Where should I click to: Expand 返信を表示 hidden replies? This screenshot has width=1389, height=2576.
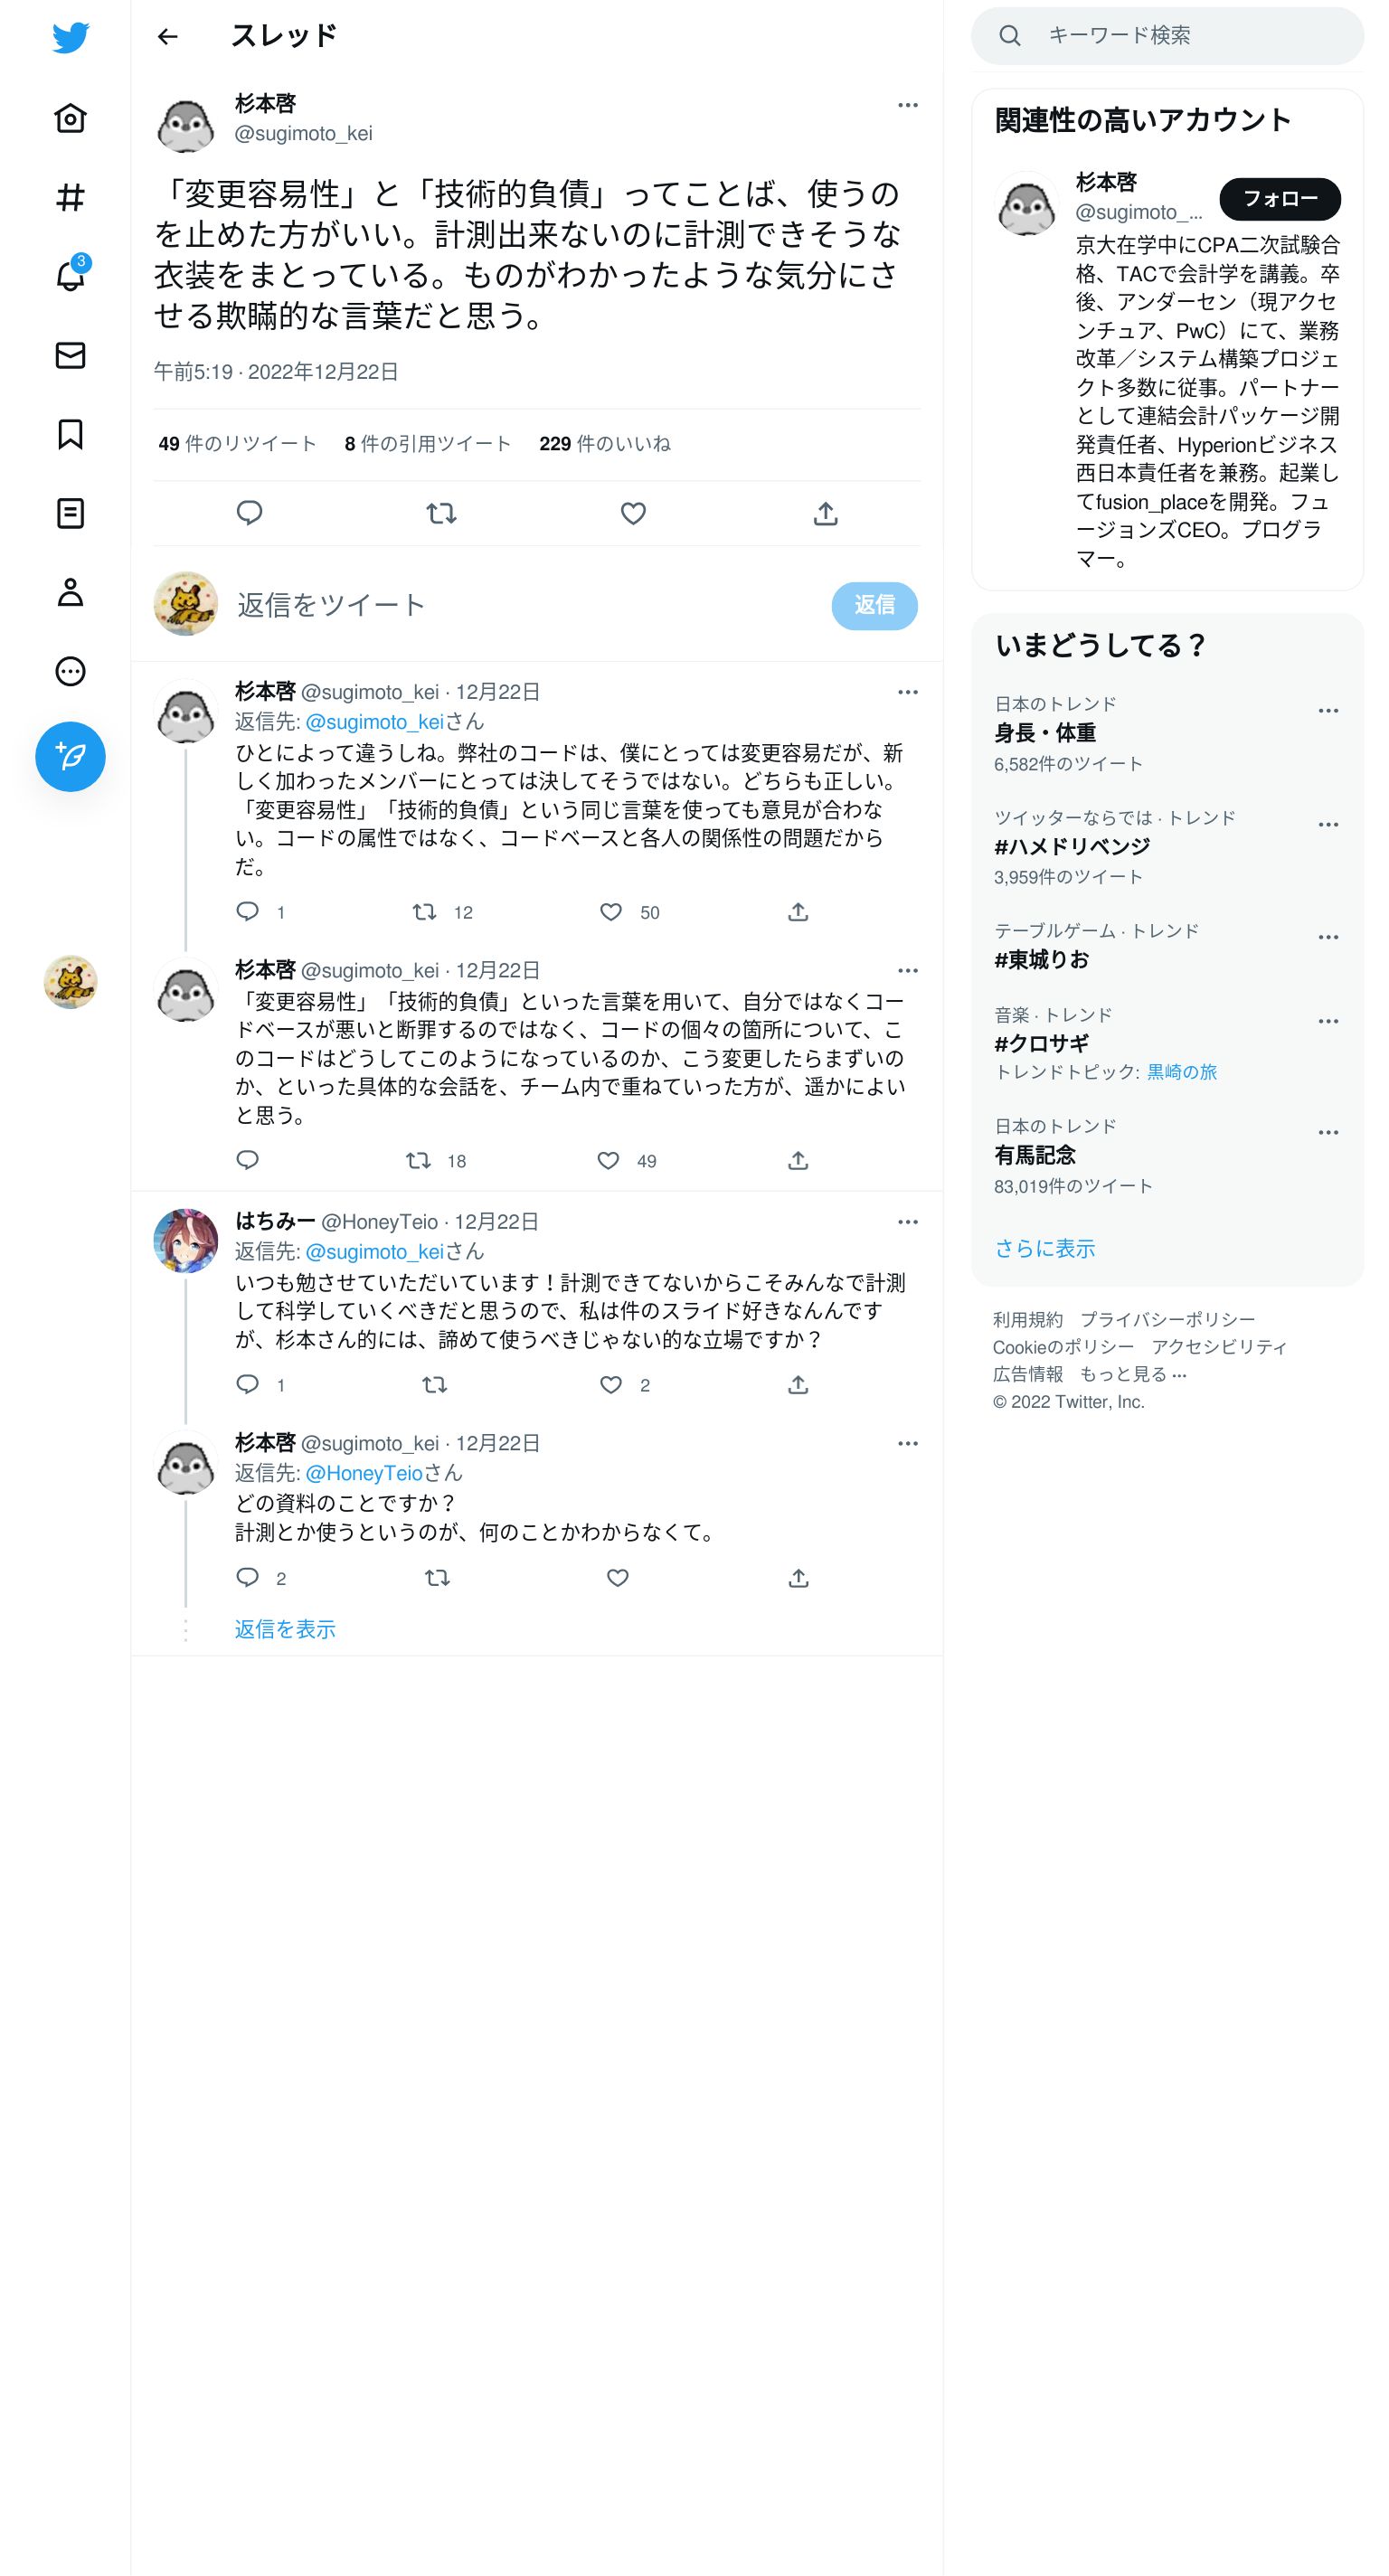(285, 1629)
